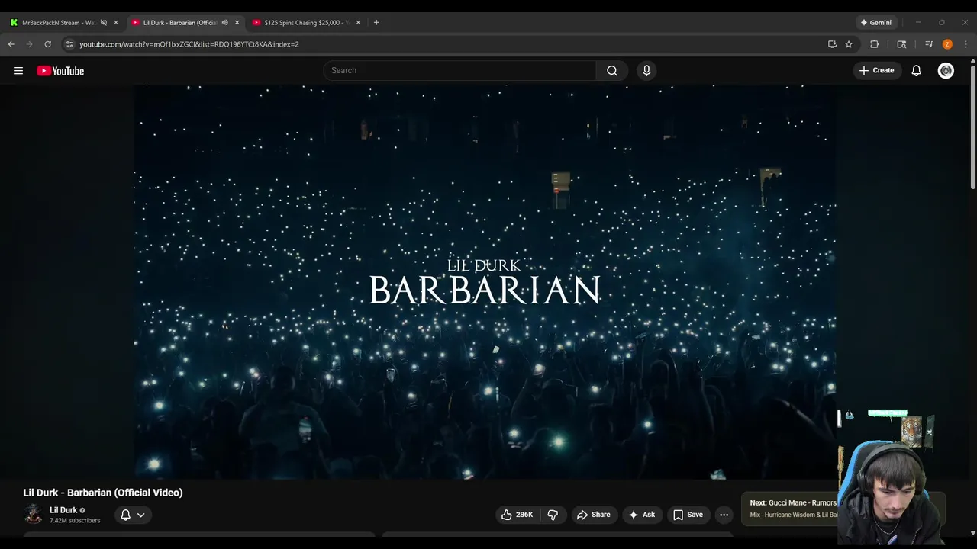Open the subscription notification bell dropdown
This screenshot has height=549, width=977.
(132, 515)
